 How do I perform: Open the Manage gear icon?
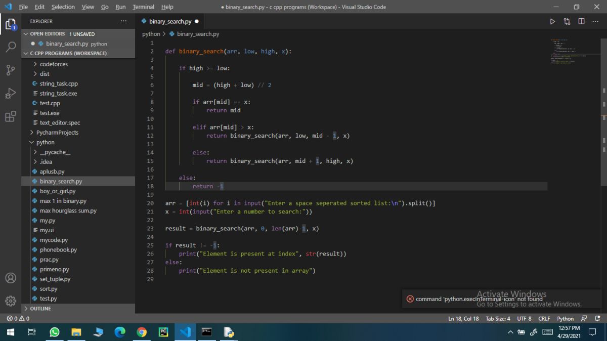coord(10,301)
